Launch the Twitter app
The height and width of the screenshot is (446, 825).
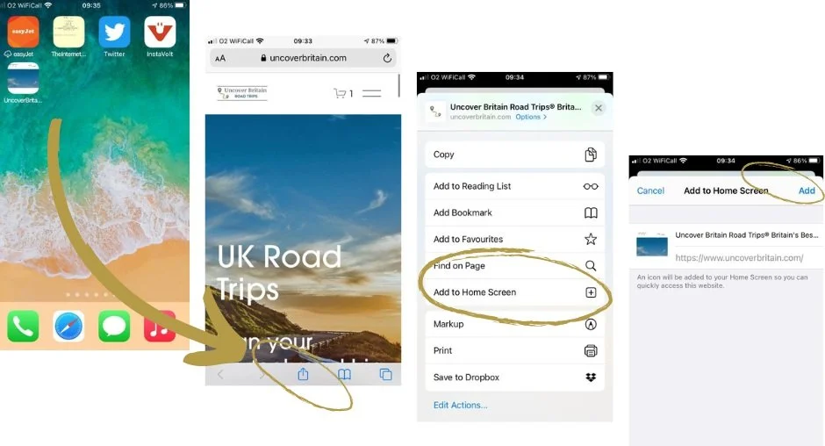(x=114, y=32)
